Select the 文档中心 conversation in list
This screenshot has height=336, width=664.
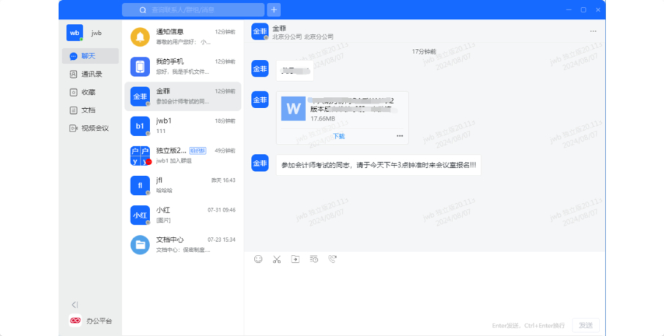(183, 244)
